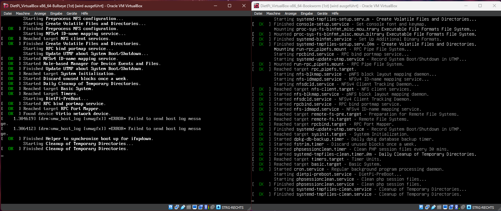Open Geräte menu in Bullseye window
Image resolution: width=501 pixels, height=211 pixels.
coord(72,13)
